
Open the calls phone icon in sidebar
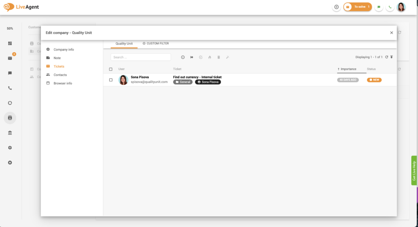coord(10,88)
